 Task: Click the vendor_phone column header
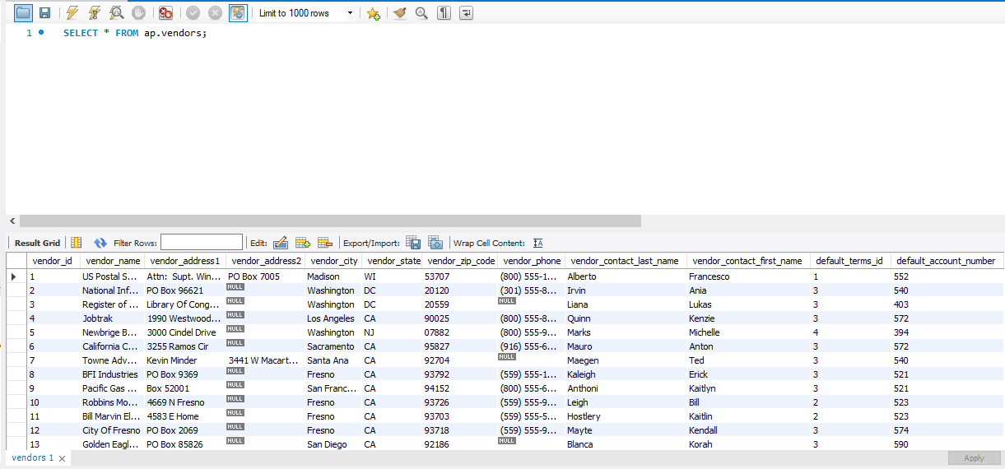click(x=531, y=261)
